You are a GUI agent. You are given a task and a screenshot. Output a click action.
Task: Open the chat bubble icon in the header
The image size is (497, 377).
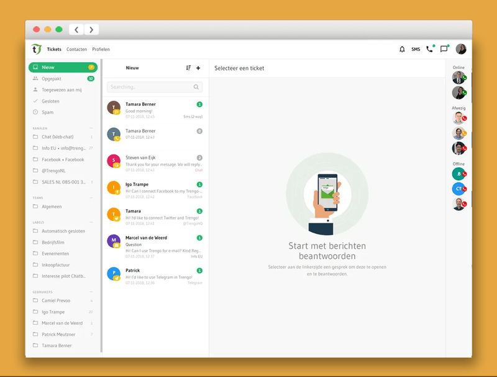point(444,49)
